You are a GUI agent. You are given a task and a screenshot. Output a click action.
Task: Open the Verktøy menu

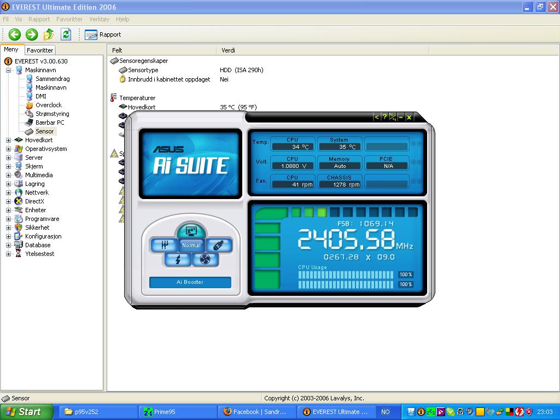(100, 19)
